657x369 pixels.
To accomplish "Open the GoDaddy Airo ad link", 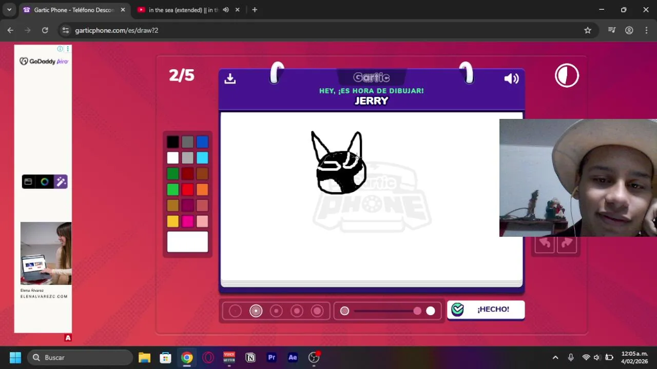I will (44, 61).
